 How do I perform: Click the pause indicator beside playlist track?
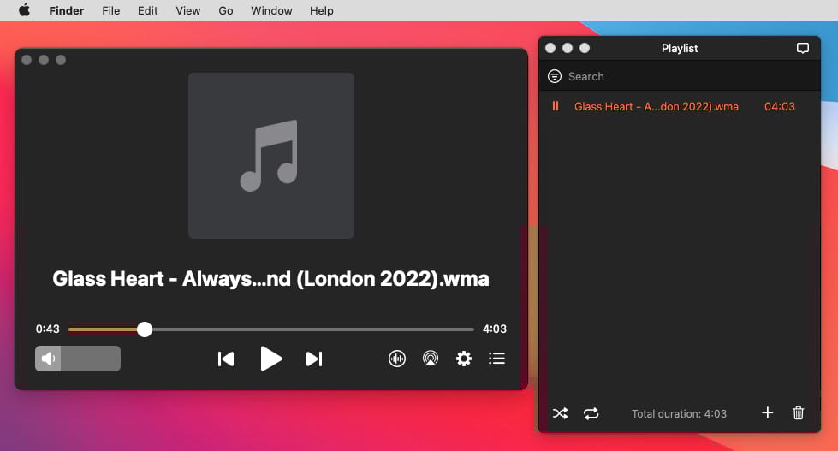point(556,106)
